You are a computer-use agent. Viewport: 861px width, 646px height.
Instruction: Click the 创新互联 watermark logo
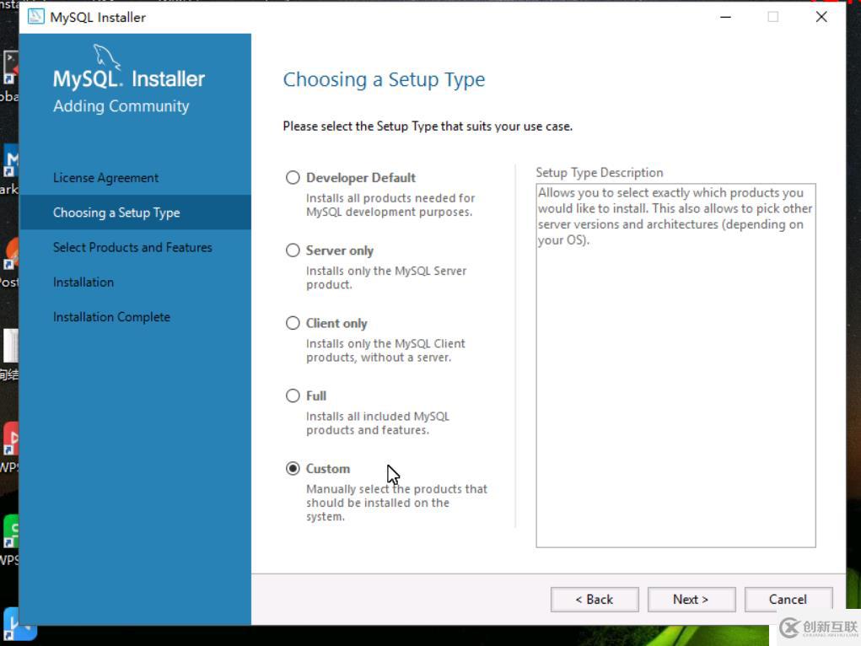[789, 627]
